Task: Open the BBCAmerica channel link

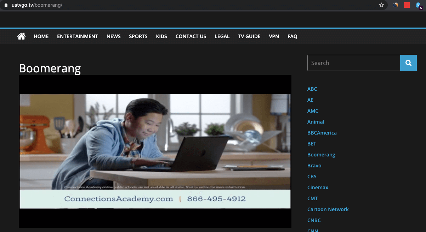Action: pyautogui.click(x=322, y=133)
